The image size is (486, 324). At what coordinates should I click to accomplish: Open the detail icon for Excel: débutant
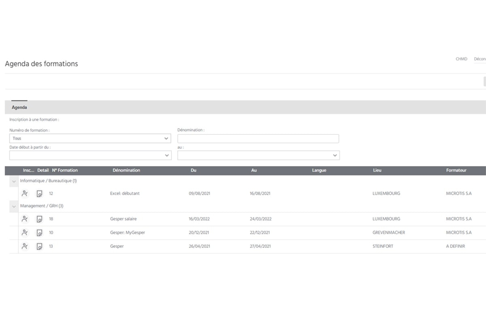click(x=39, y=194)
